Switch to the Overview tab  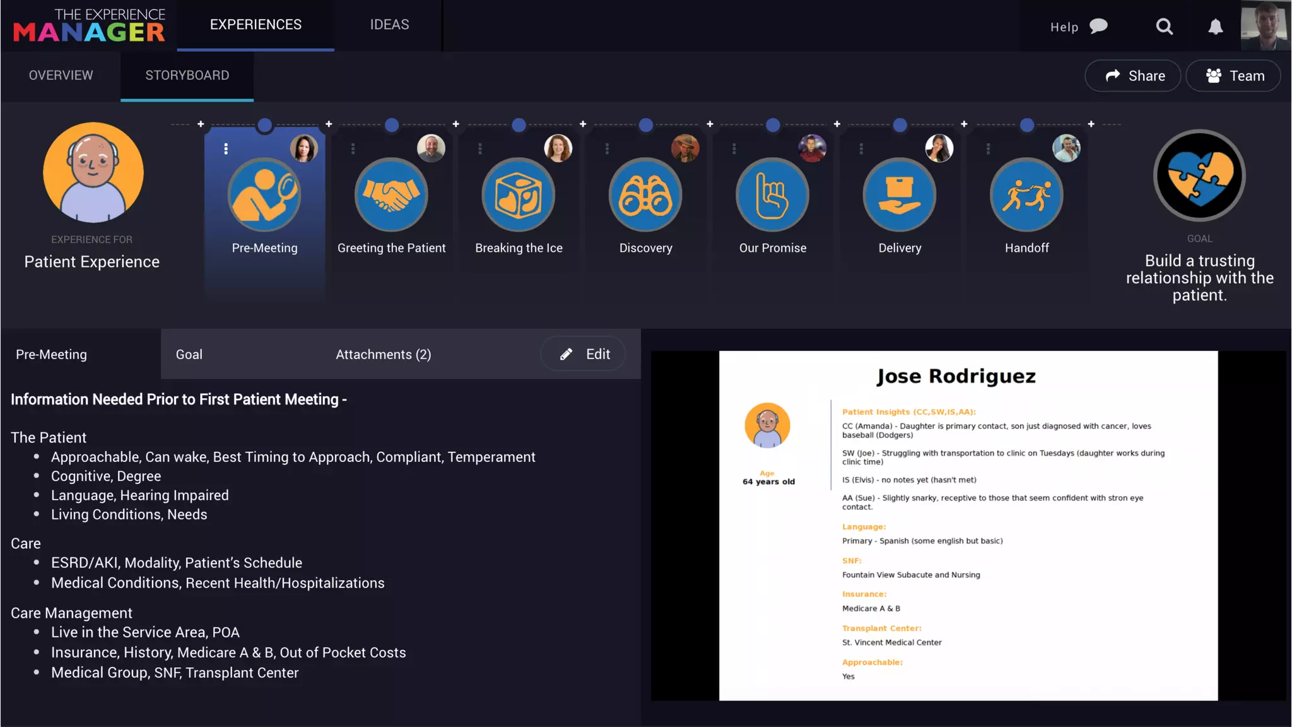(61, 75)
